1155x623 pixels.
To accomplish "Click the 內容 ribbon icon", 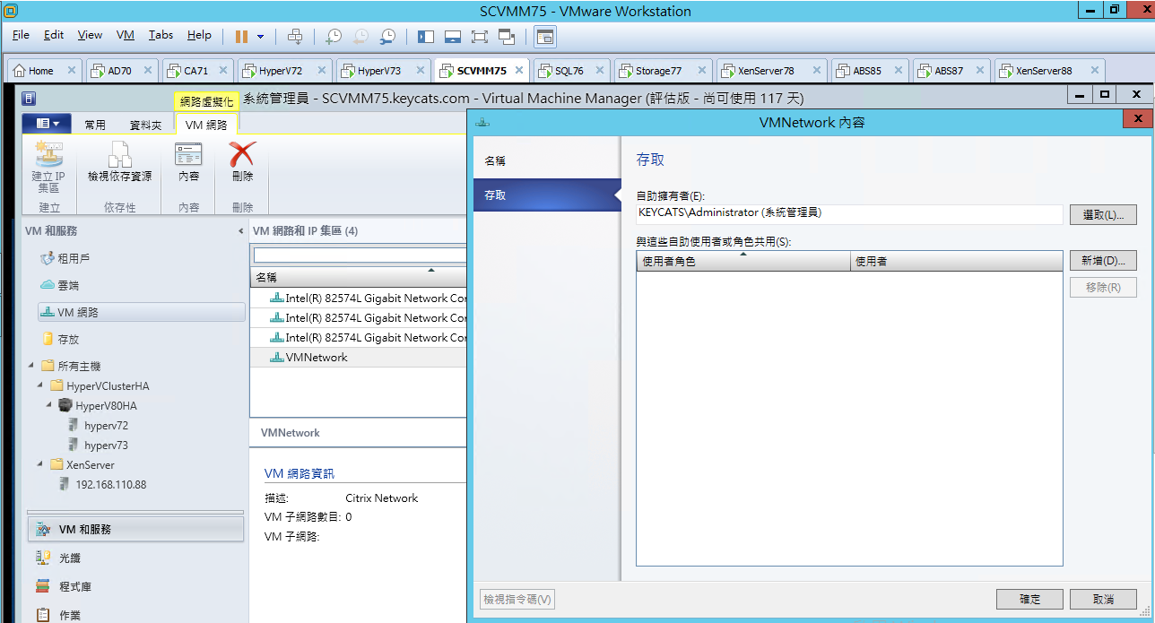I will tap(188, 163).
